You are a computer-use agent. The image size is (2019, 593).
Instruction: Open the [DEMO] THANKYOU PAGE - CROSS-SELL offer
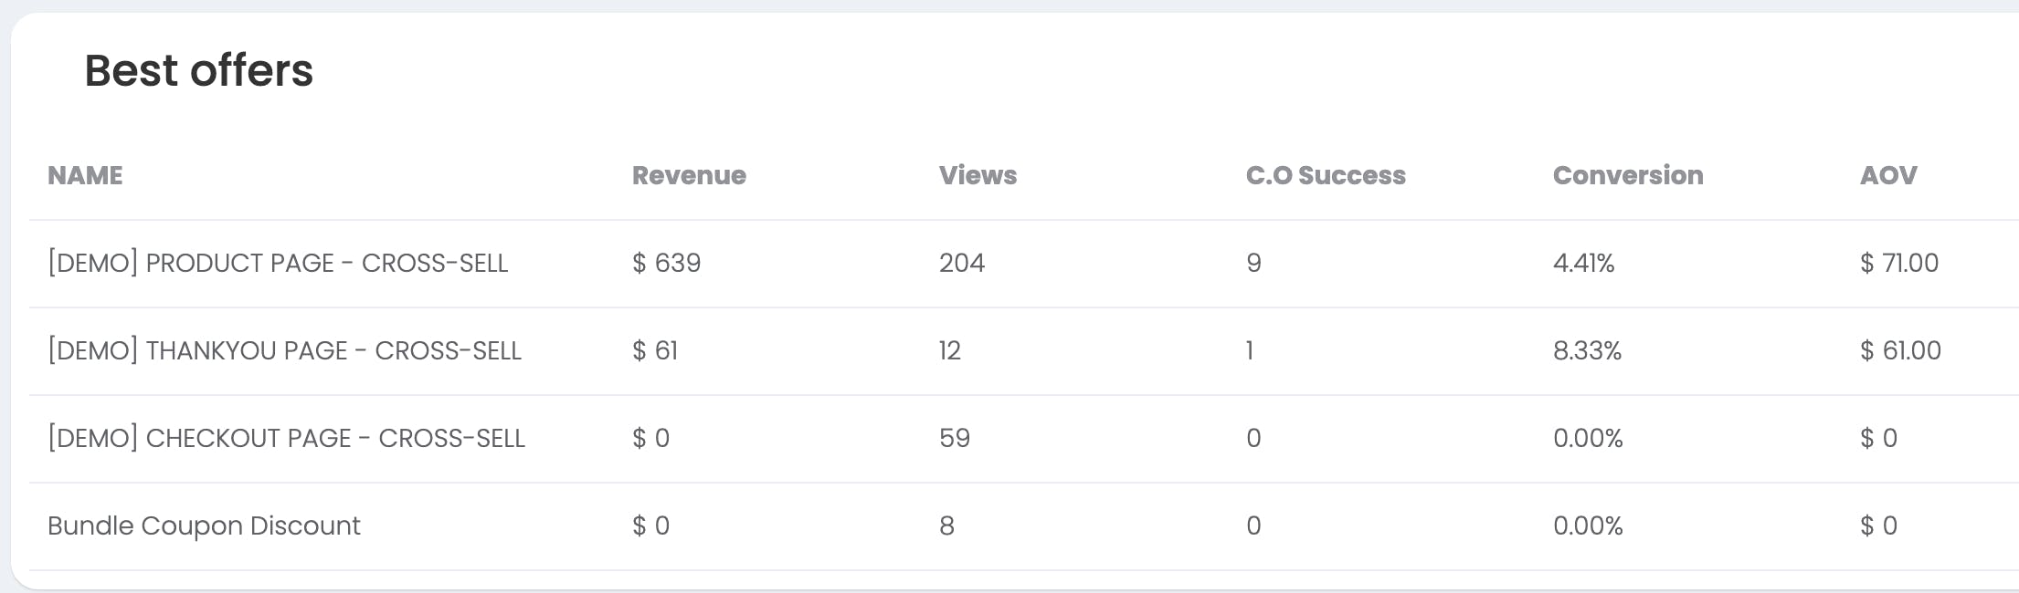click(x=284, y=350)
